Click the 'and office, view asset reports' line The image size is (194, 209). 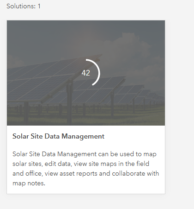coord(85,173)
